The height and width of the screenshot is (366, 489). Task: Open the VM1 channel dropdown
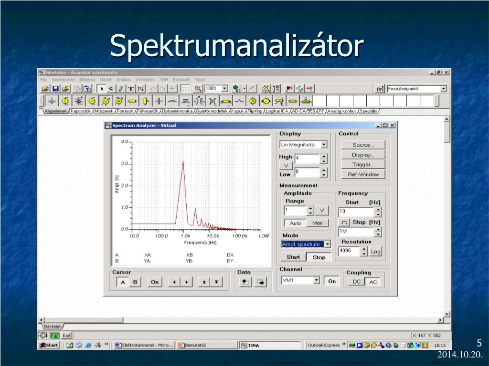317,280
